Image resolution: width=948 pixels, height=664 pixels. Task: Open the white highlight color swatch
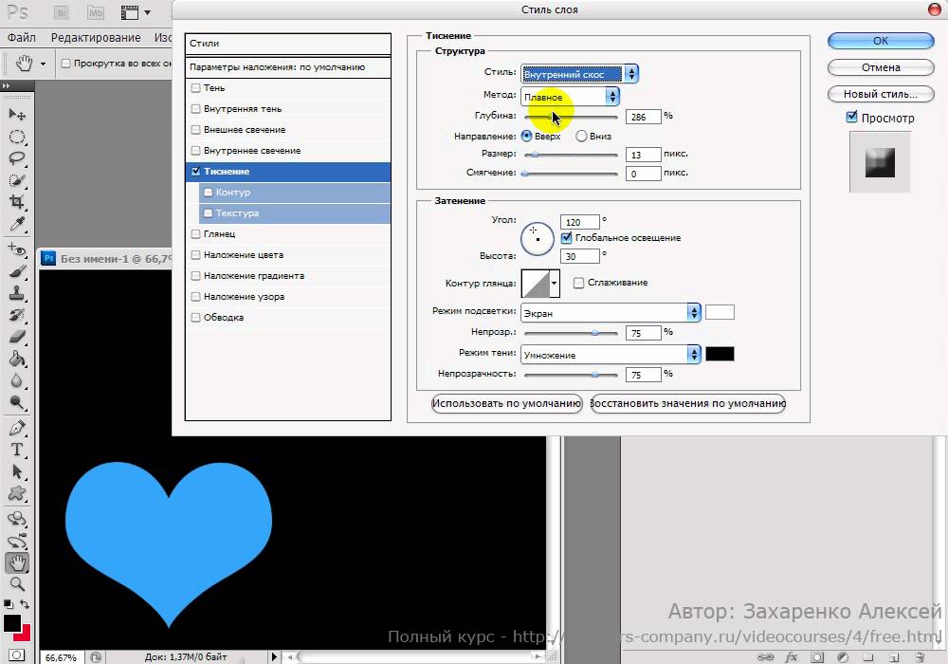(720, 313)
